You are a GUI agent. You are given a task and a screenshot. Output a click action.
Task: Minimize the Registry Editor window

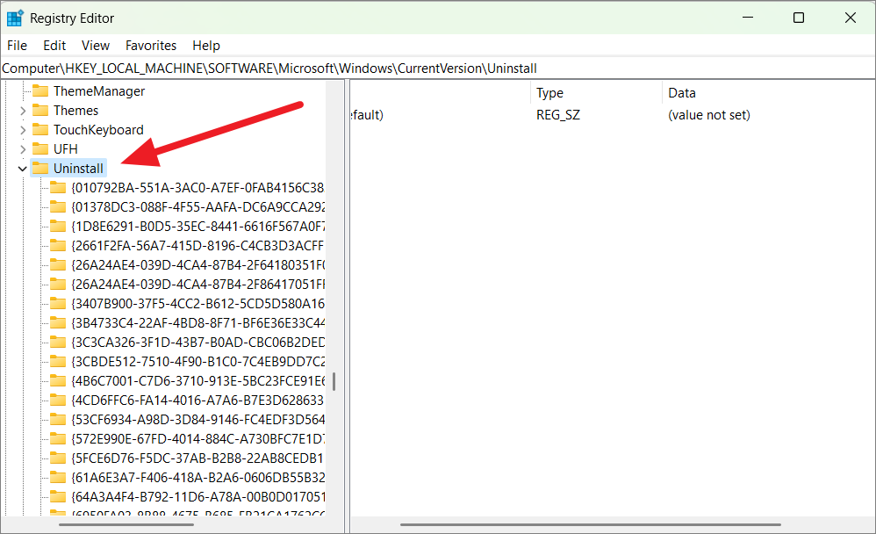(748, 18)
